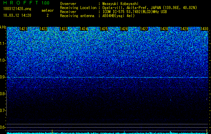Click the 1426 time marker label
The height and width of the screenshot is (134, 211).
pos(124,29)
